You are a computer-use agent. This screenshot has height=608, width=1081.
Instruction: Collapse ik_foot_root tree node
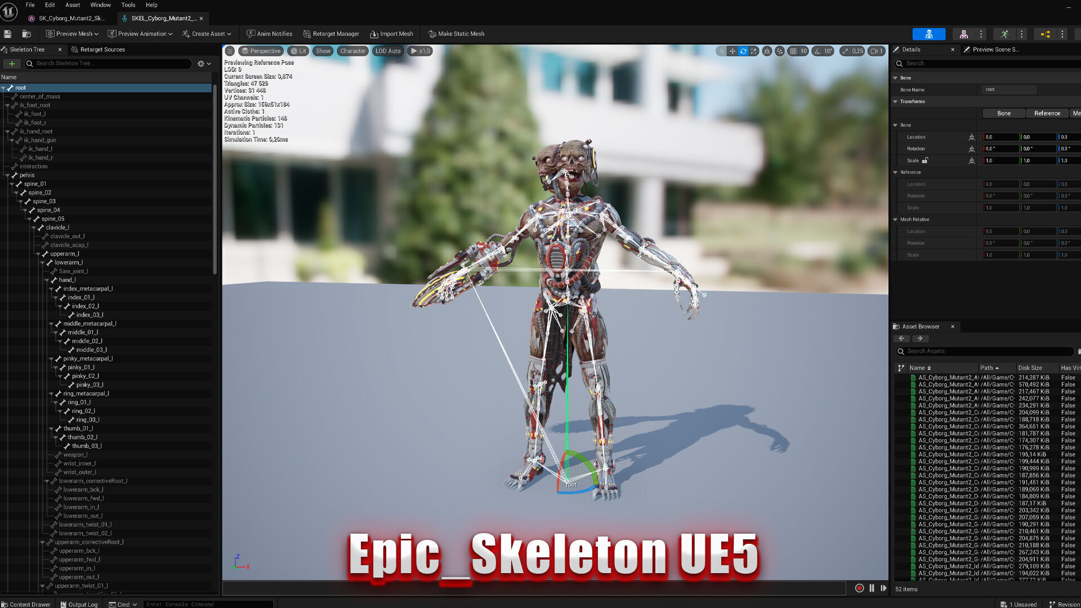coord(7,105)
